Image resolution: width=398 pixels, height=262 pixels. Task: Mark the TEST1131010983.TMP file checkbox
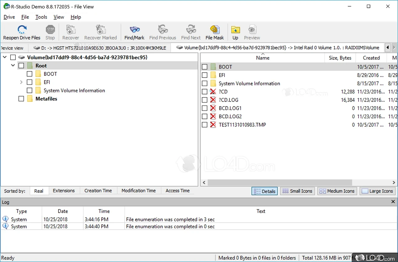(x=205, y=125)
